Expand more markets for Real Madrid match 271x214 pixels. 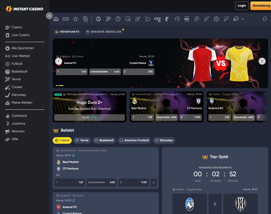pyautogui.click(x=153, y=183)
